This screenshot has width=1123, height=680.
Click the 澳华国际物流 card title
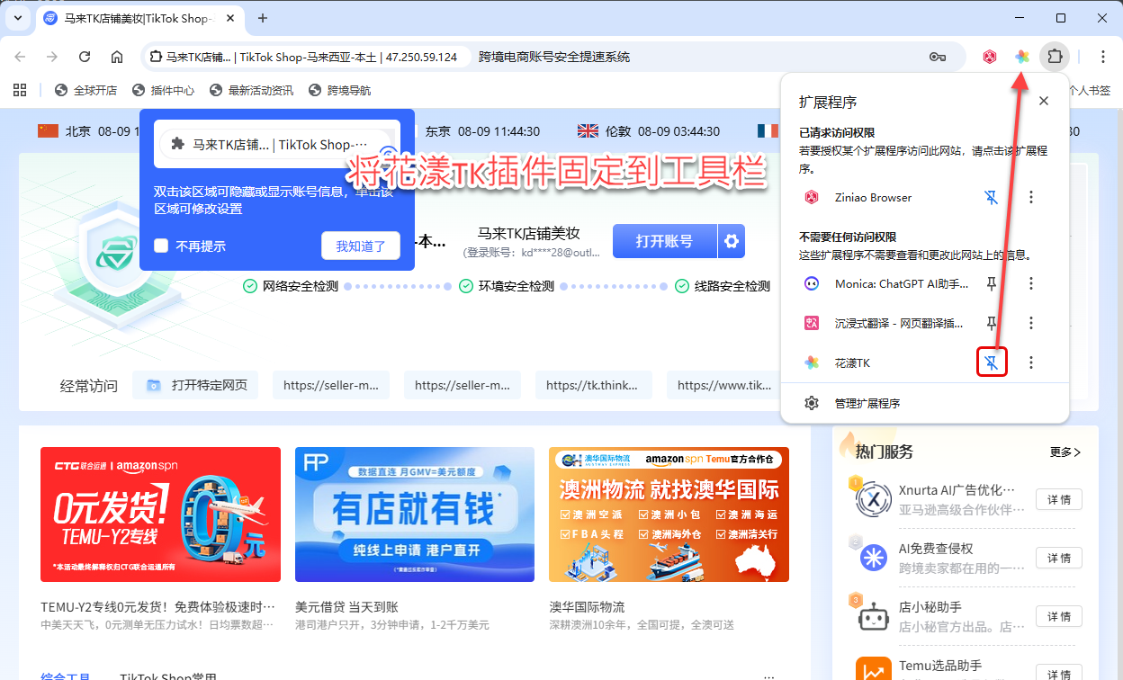pyautogui.click(x=587, y=607)
